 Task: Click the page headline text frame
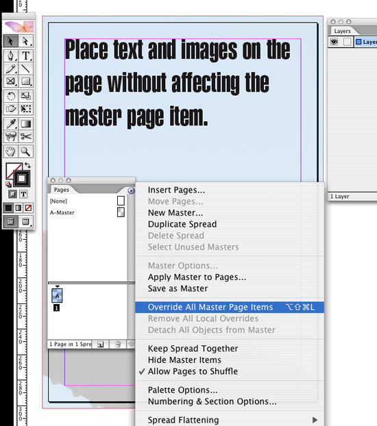(178, 83)
